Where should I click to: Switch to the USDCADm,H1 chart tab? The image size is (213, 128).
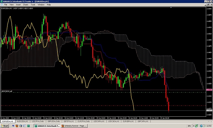(x=114, y=121)
